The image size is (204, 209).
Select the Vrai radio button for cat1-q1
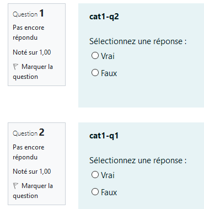coord(95,174)
